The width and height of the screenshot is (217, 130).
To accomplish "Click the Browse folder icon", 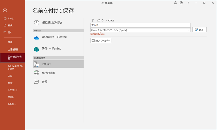I will click(37, 82).
